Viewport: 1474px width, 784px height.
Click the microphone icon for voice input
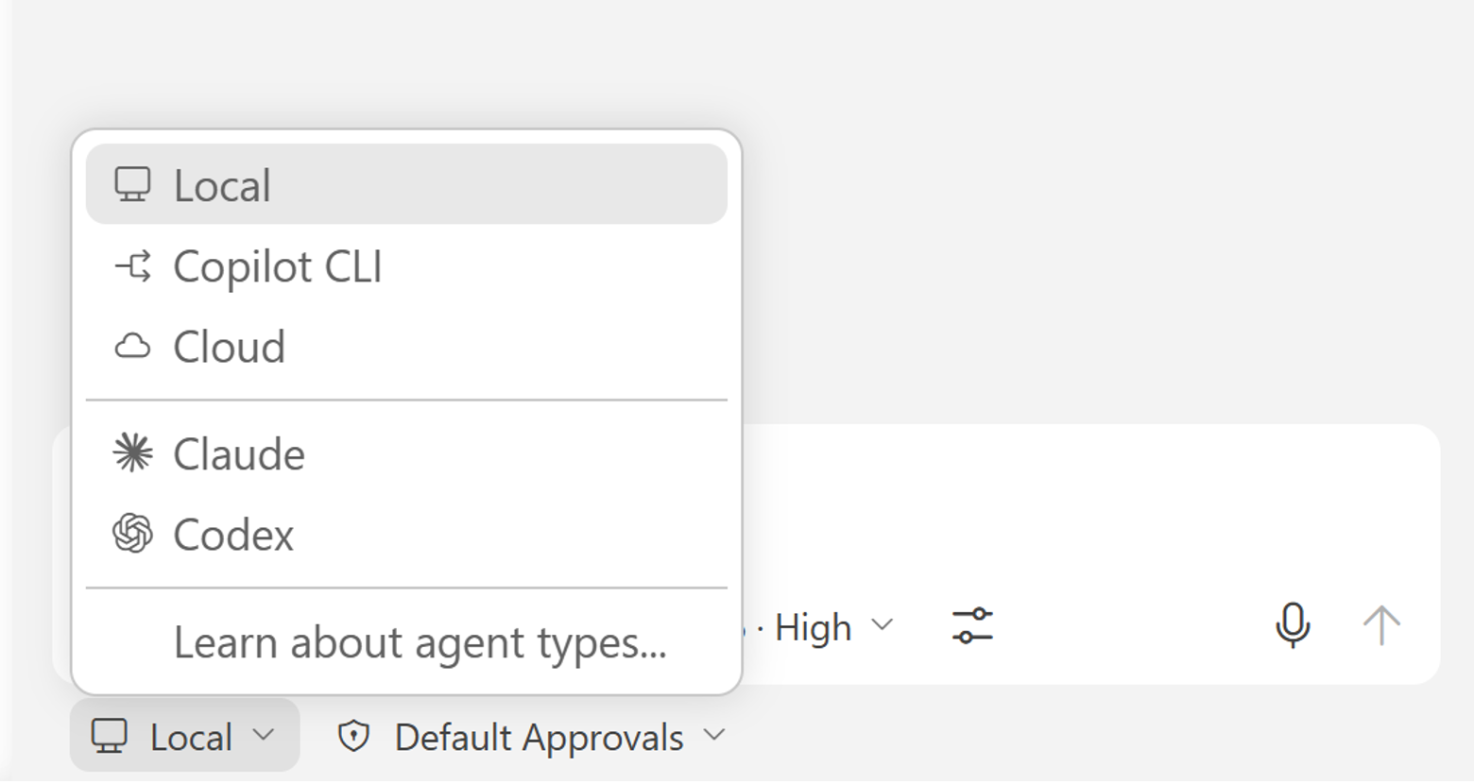click(x=1292, y=625)
